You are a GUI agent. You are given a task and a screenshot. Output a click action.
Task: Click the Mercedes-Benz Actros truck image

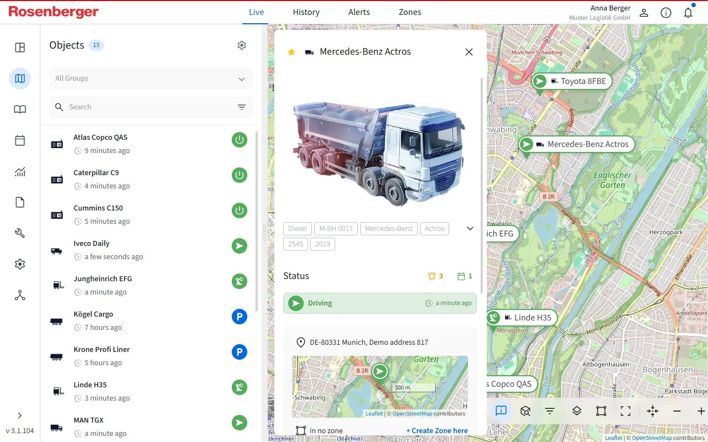coord(379,153)
